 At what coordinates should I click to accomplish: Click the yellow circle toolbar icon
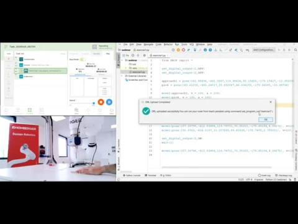pyautogui.click(x=178, y=50)
